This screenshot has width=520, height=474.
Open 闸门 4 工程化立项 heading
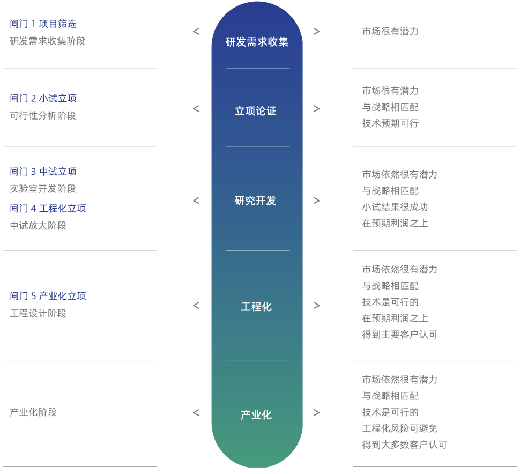pyautogui.click(x=48, y=209)
